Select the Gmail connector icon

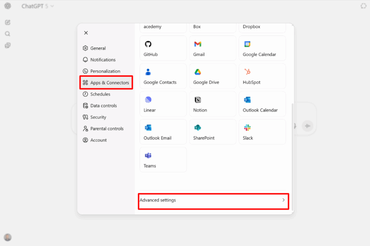pyautogui.click(x=198, y=44)
